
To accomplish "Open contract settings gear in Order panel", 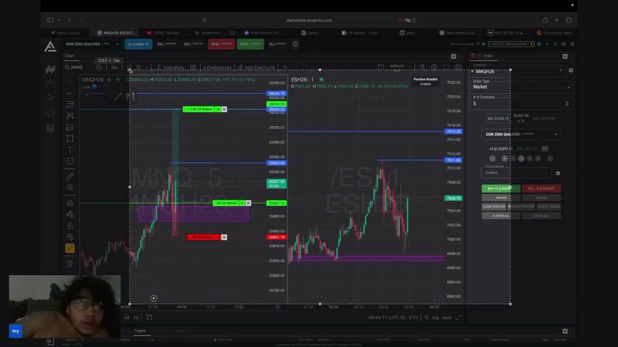I will [x=571, y=70].
